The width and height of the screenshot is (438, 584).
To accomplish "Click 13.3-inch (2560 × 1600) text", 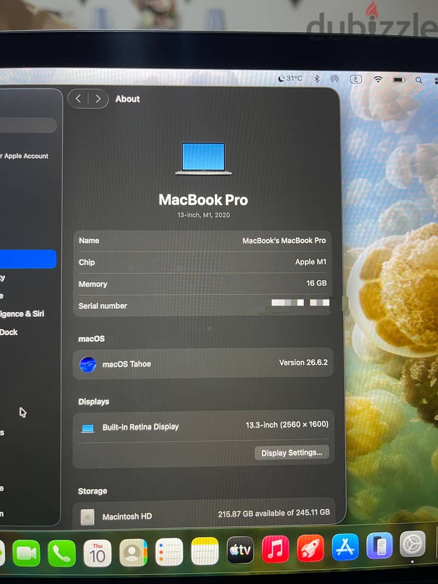I will (287, 425).
